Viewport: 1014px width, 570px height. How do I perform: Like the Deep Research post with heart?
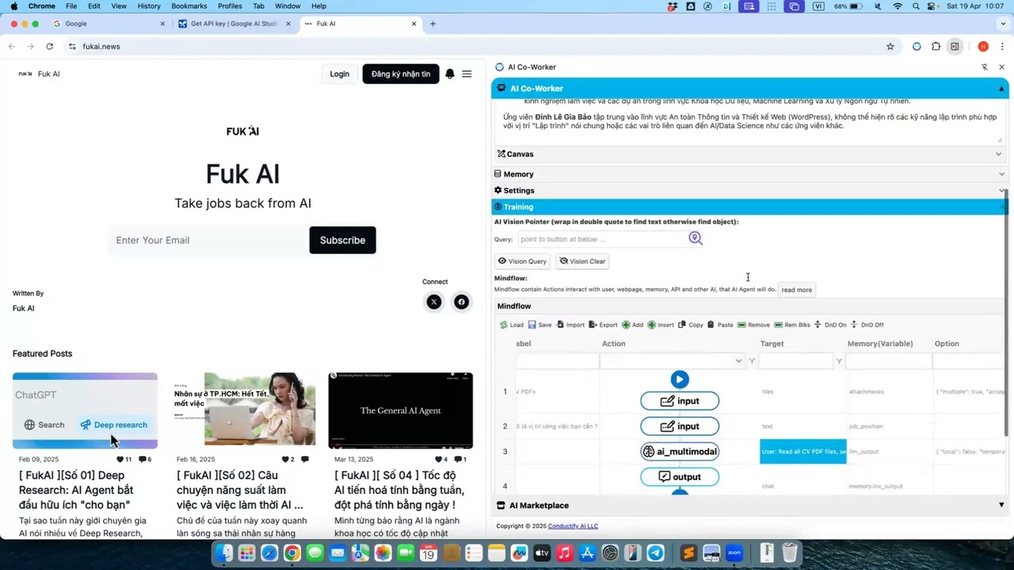click(120, 459)
